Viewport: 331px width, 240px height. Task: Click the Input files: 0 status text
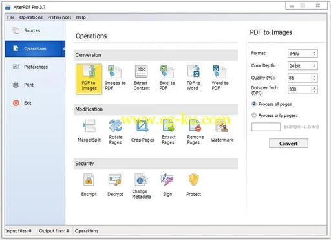[x=18, y=231]
